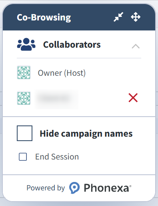Click the four-arrow move icon in header
The height and width of the screenshot is (206, 158).
(x=136, y=17)
